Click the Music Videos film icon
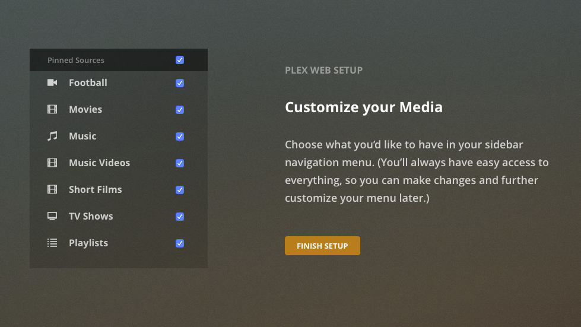The height and width of the screenshot is (327, 581). [x=52, y=163]
